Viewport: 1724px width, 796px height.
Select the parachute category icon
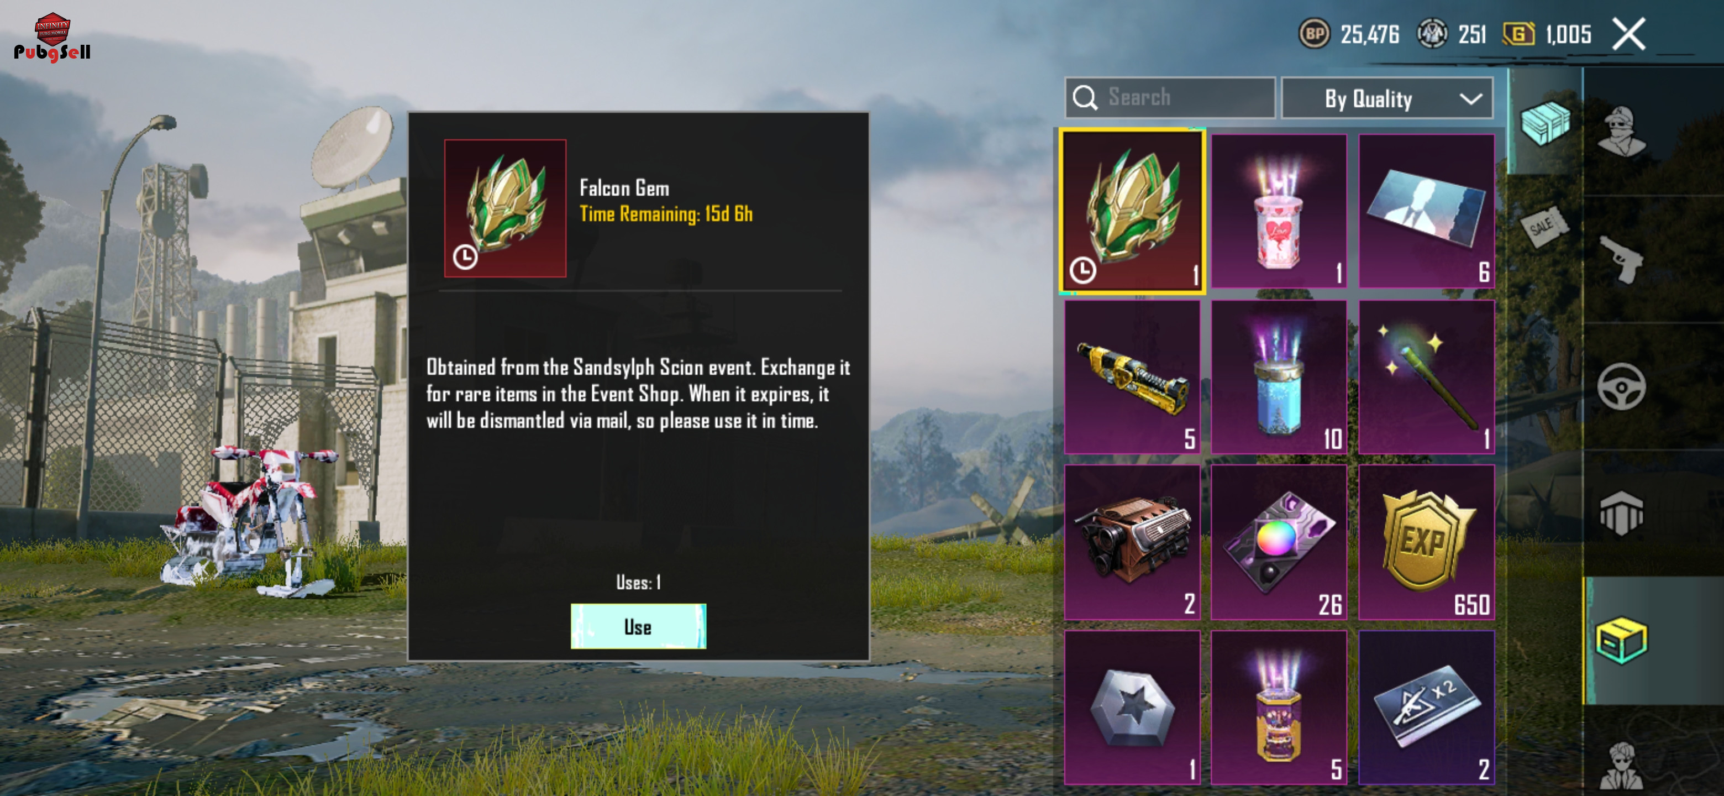[1622, 514]
